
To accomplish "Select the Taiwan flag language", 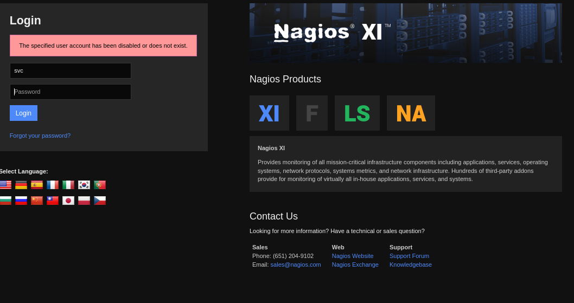I will (x=53, y=201).
